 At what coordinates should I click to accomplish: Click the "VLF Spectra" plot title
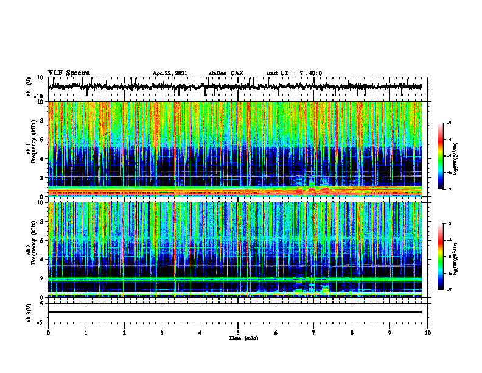tap(69, 73)
